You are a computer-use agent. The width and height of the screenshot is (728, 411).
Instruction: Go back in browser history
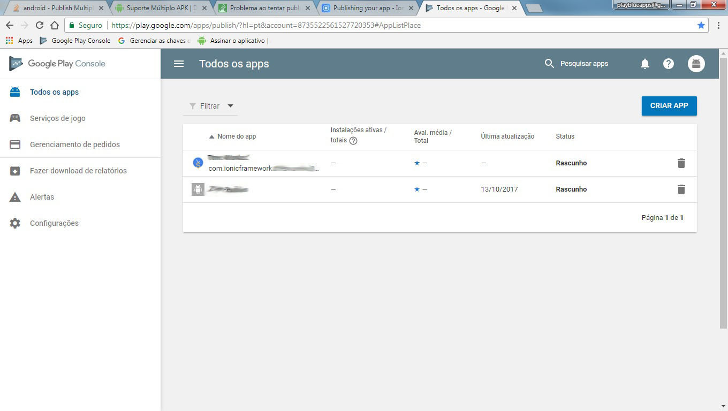tap(10, 25)
